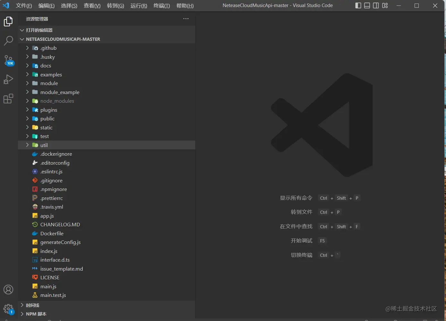Toggle secondary side bar layout icon

376,5
